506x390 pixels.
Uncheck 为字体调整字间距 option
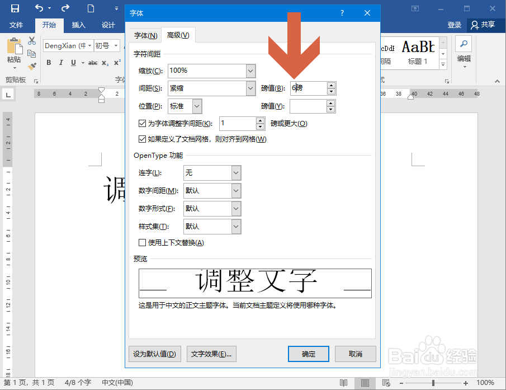point(143,124)
